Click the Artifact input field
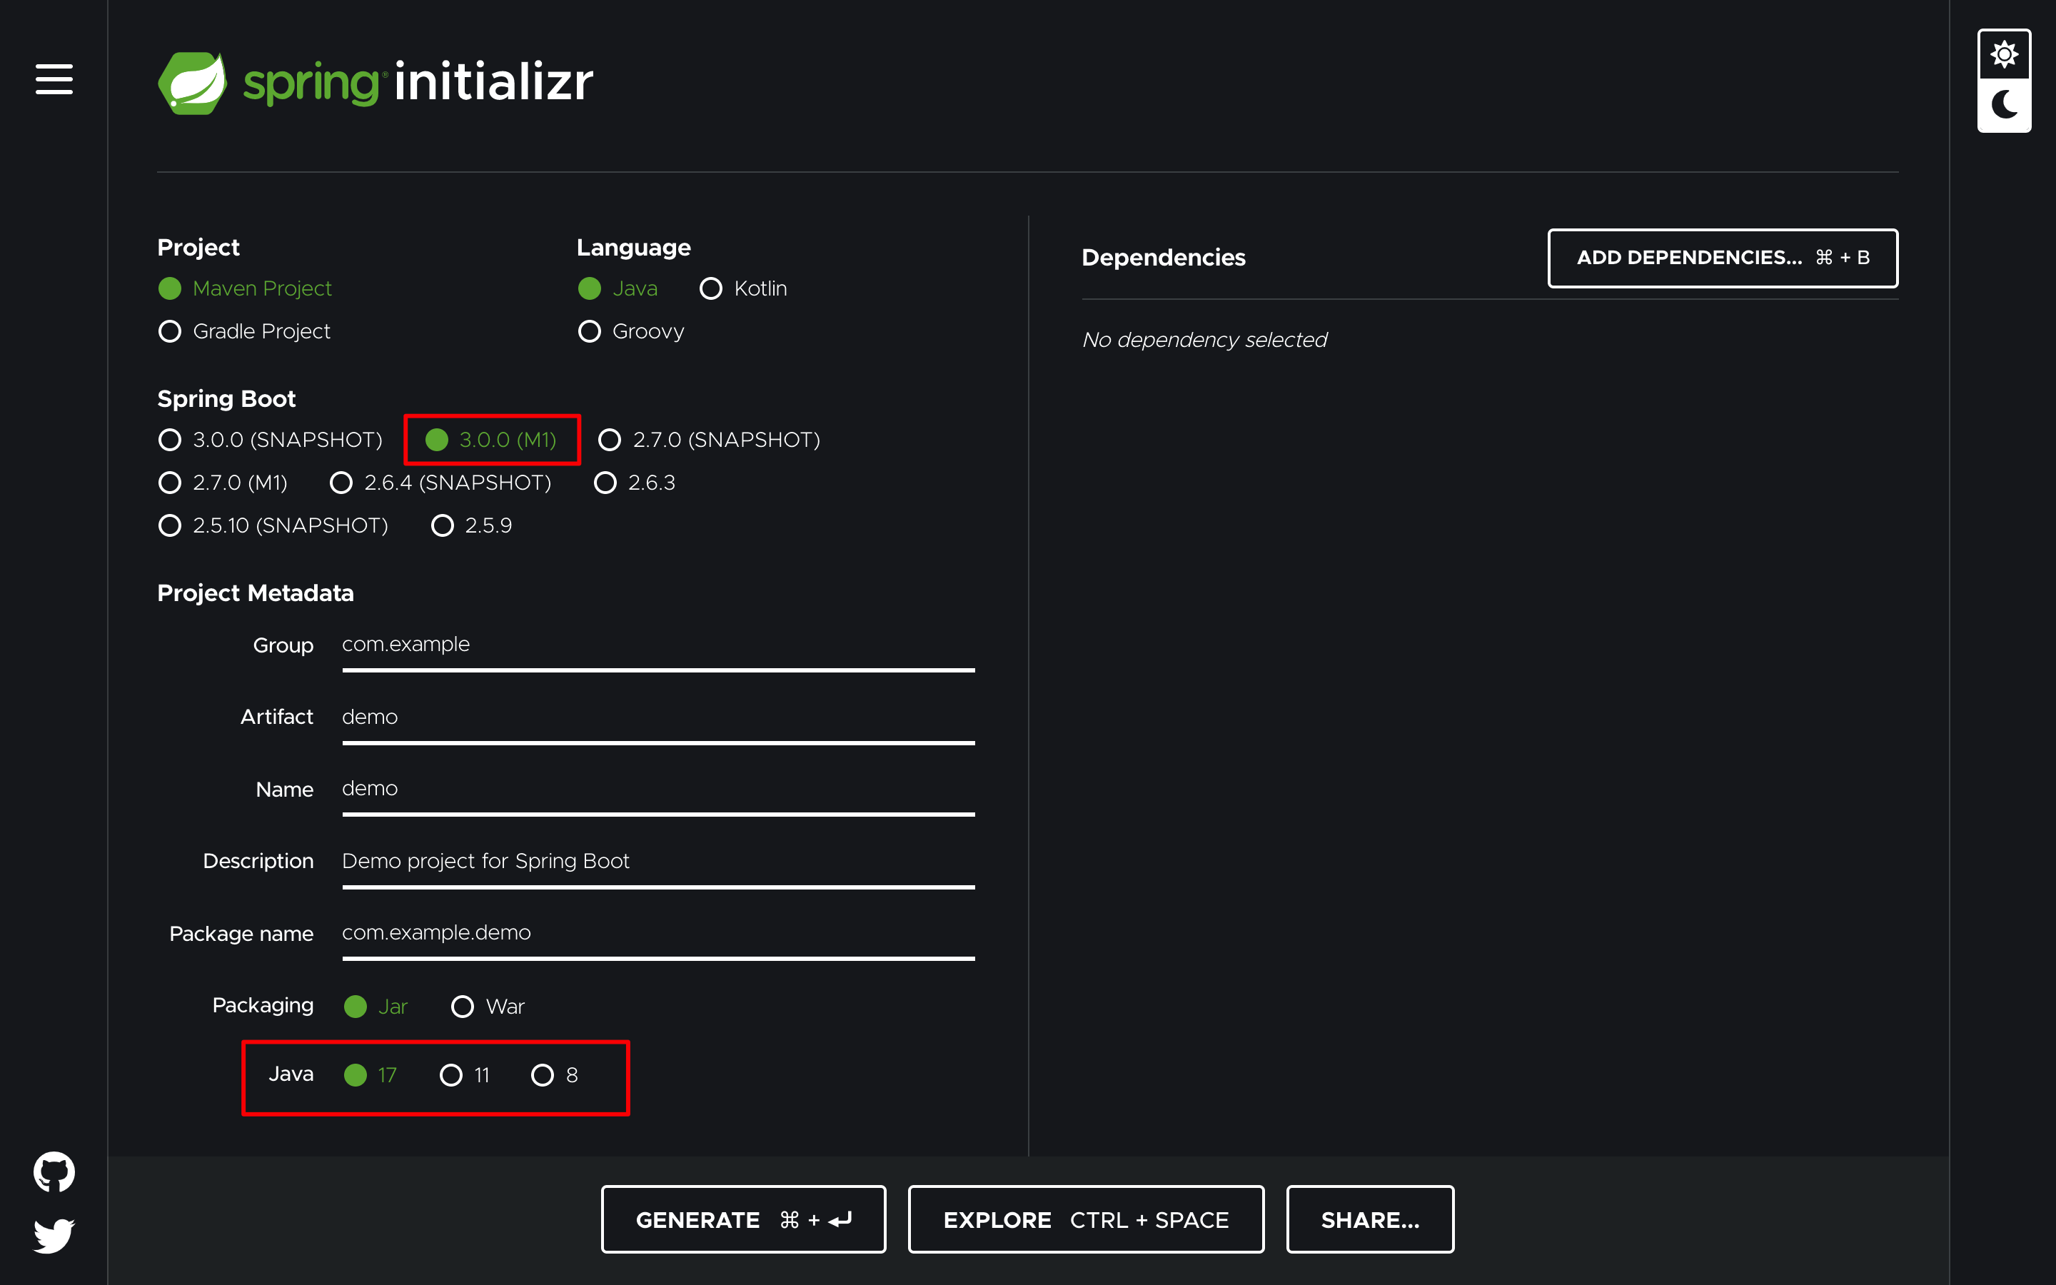This screenshot has height=1285, width=2056. (x=658, y=717)
